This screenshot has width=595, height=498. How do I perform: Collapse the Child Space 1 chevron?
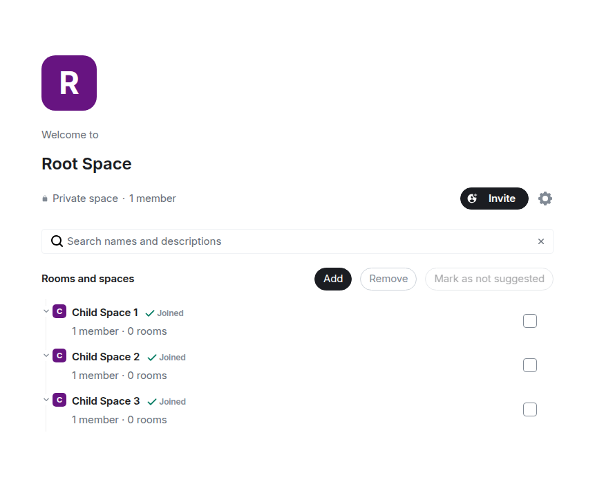click(x=46, y=311)
